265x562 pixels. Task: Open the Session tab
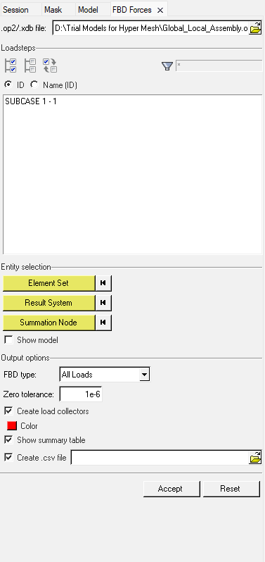point(15,10)
